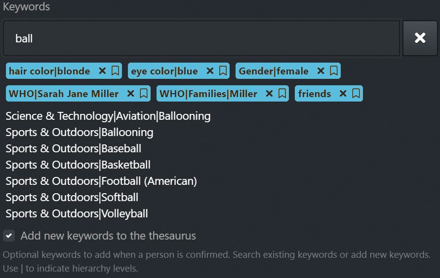
Task: Click the 'eye color|blue' tag label
Action: (164, 71)
